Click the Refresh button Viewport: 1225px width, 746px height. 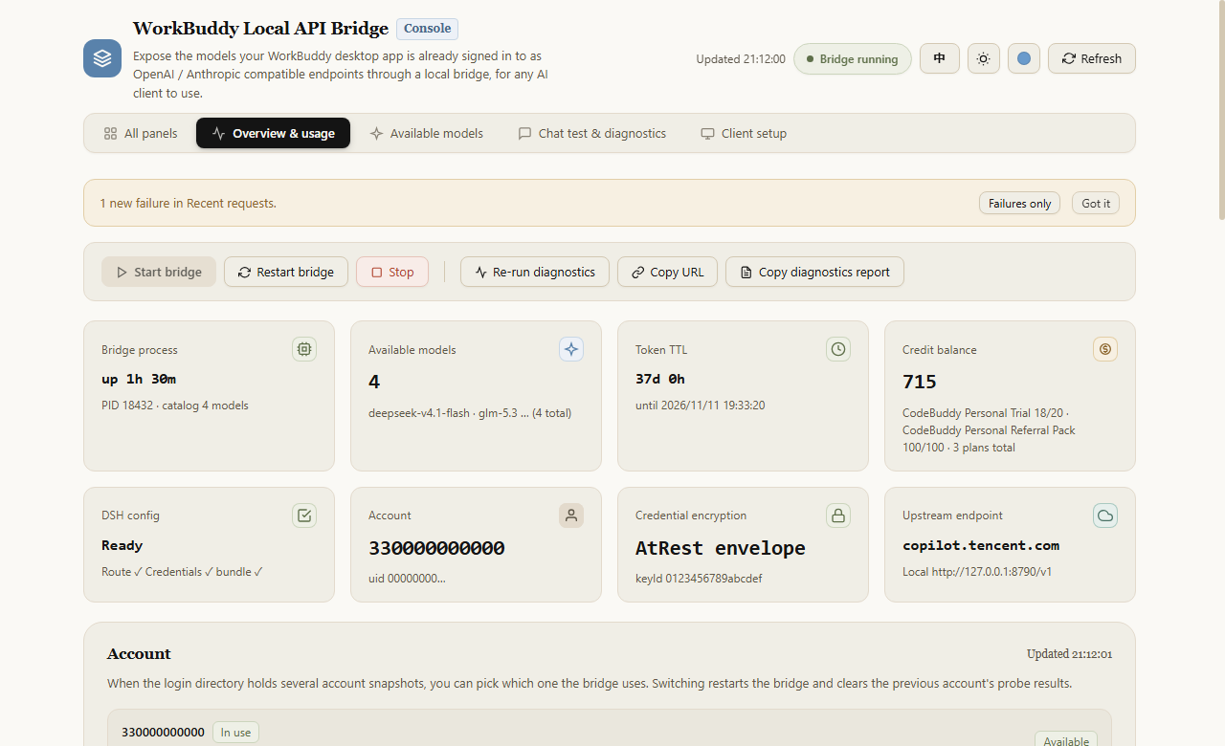pyautogui.click(x=1092, y=58)
